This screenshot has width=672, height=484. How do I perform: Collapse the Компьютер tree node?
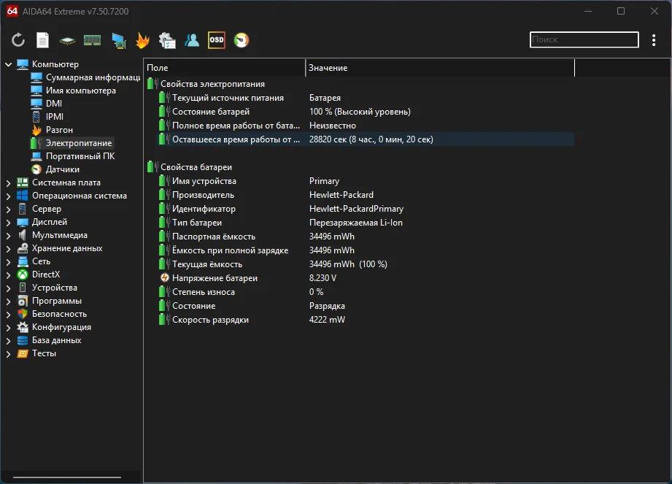8,64
